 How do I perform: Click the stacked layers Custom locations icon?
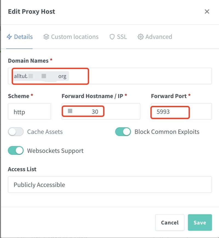pyautogui.click(x=46, y=37)
